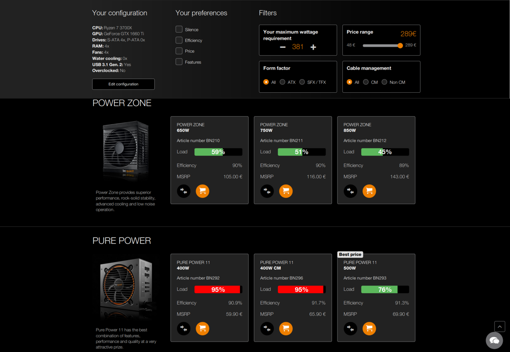Click the 69.90 € MSRP value

point(401,314)
